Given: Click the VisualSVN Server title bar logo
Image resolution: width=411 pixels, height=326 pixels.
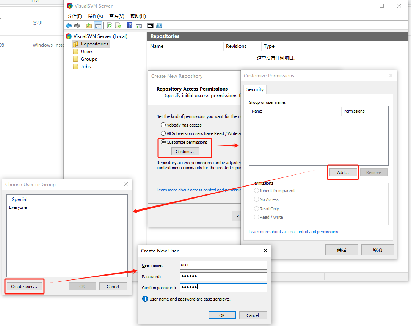Looking at the screenshot, I should point(69,6).
